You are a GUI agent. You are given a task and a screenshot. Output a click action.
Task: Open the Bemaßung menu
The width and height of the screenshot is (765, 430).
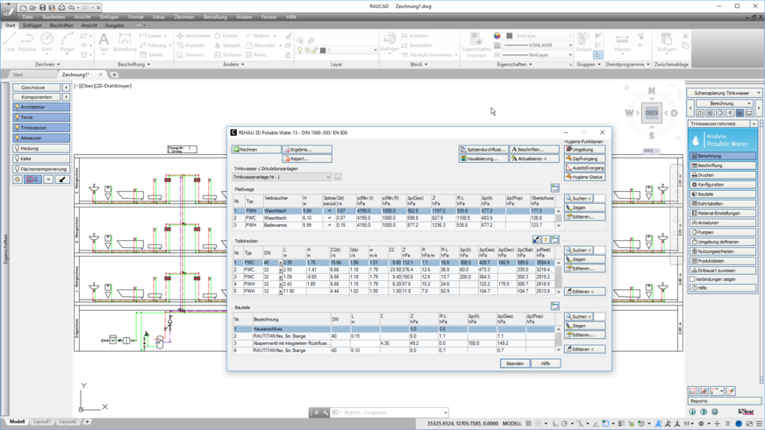pos(214,17)
